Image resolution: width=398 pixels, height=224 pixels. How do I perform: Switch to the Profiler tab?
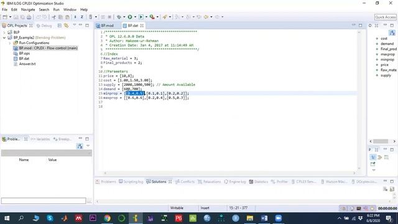[279, 182]
